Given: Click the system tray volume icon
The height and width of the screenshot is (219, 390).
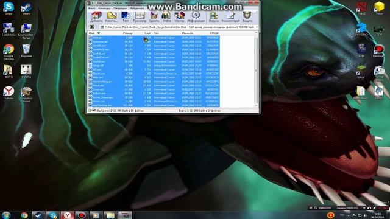Looking at the screenshot, I should click(x=366, y=215).
